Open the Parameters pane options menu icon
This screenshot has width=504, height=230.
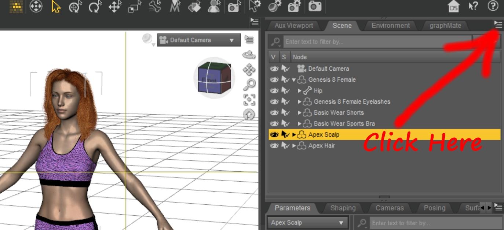(x=498, y=207)
